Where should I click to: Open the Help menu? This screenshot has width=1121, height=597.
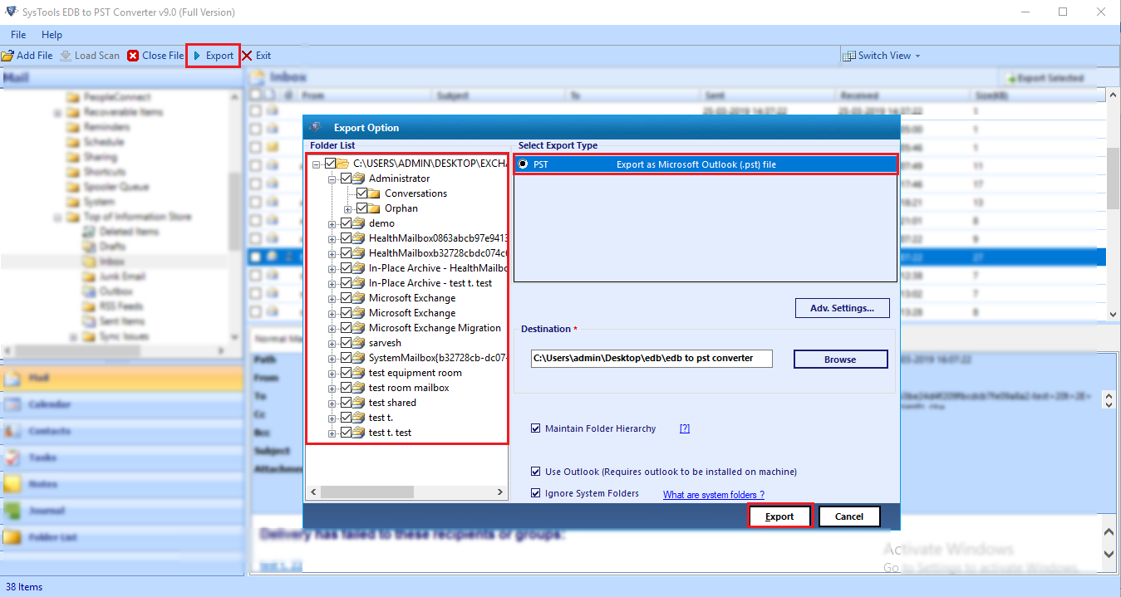(x=52, y=35)
